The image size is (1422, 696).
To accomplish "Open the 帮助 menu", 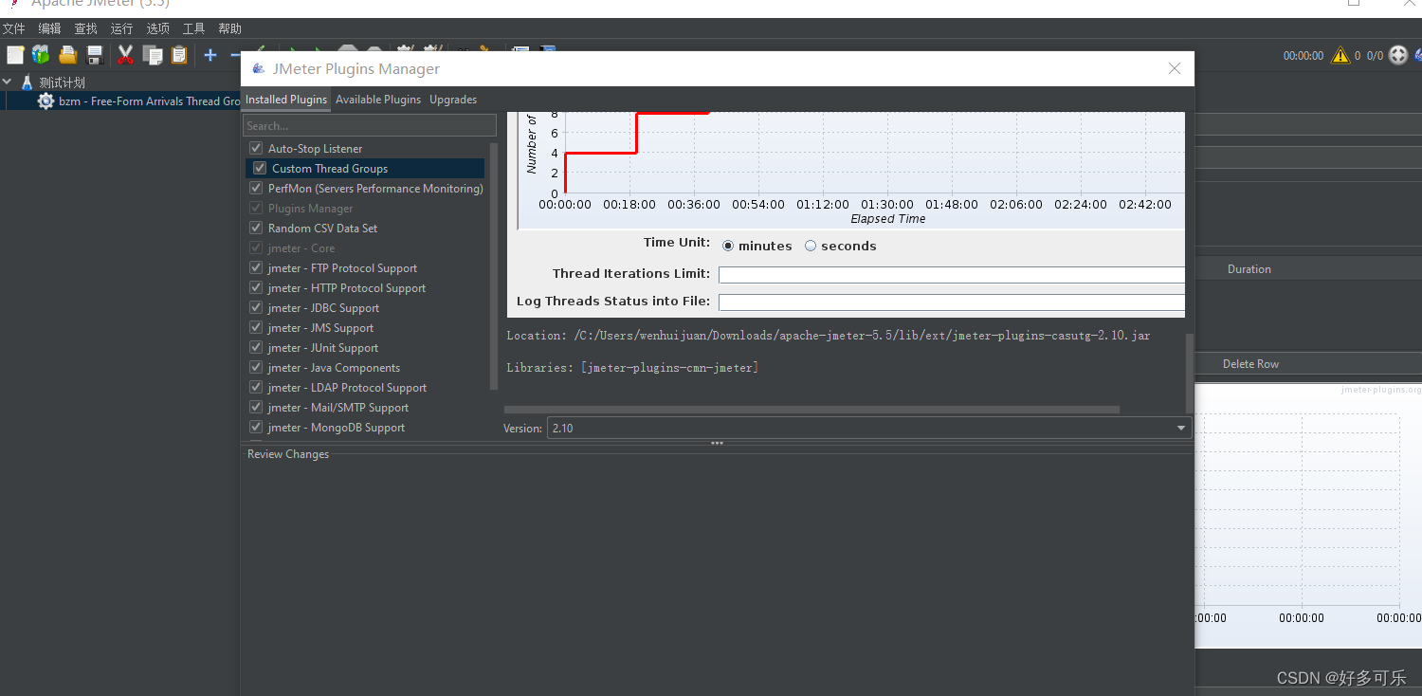I will tap(229, 28).
